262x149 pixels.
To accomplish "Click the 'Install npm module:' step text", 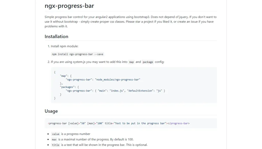I will pyautogui.click(x=64, y=46).
